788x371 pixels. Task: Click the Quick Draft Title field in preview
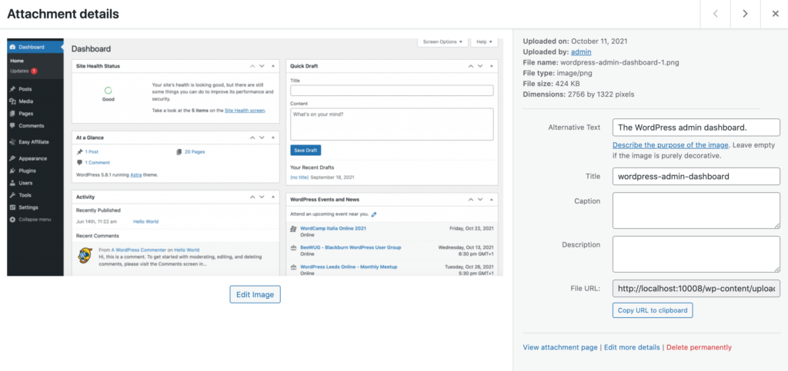pos(392,91)
